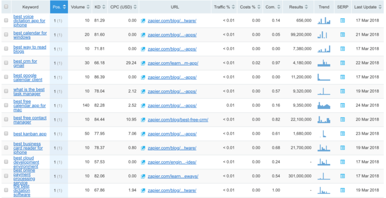Open zapier.com/blog/best-free-crm/ URL link
This screenshot has height=198, width=386.
click(178, 120)
